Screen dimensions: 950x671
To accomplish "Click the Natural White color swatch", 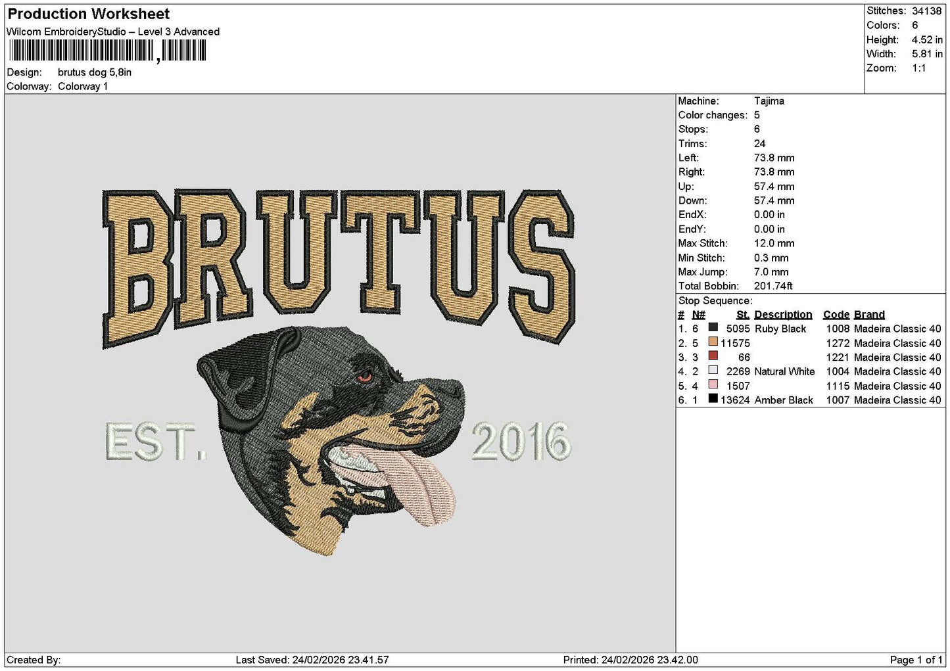I will (x=713, y=370).
